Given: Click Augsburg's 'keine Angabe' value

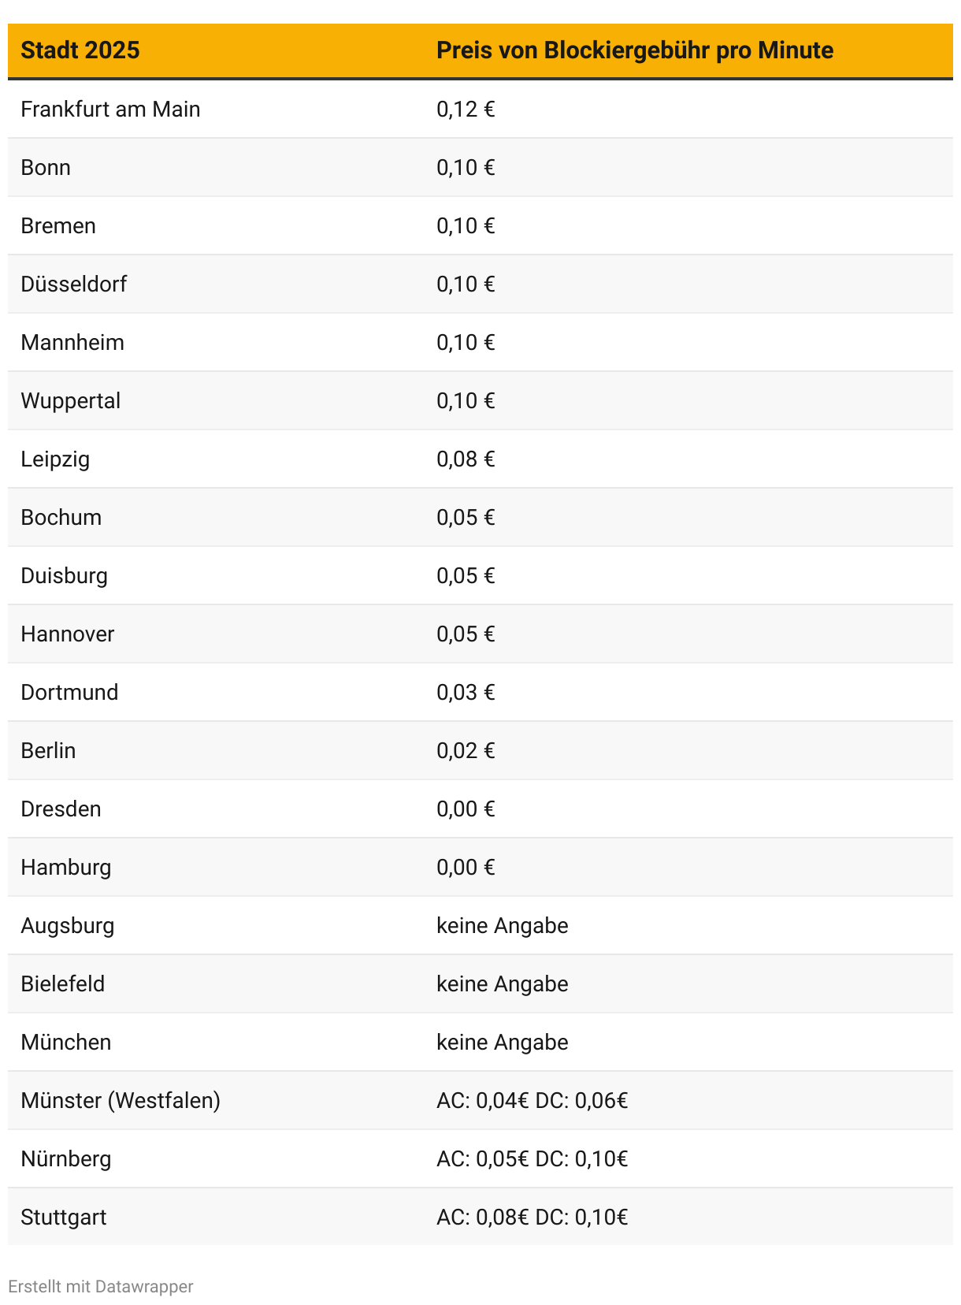Looking at the screenshot, I should [503, 925].
